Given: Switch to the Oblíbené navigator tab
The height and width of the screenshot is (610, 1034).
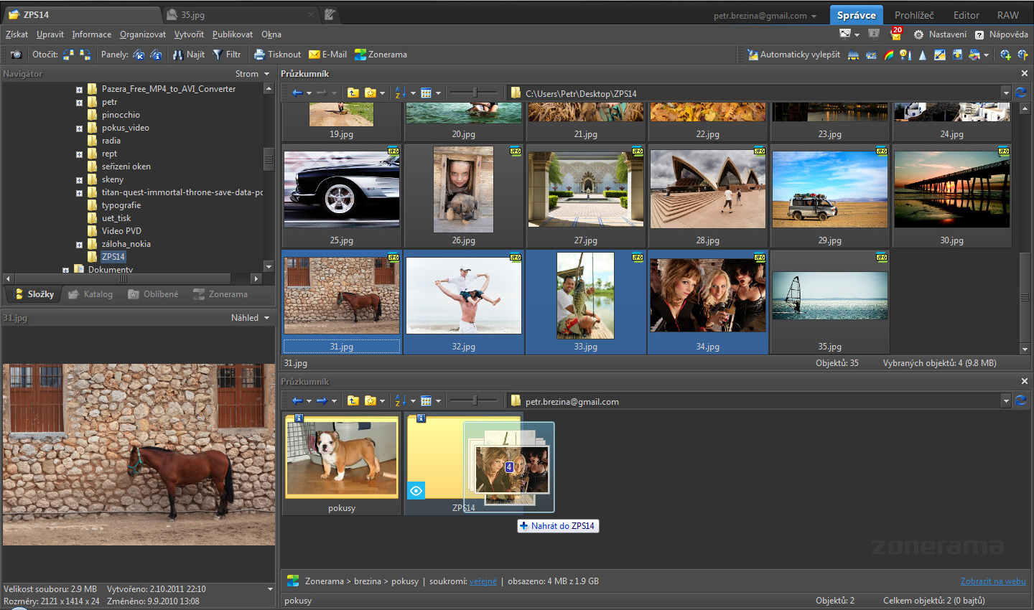Looking at the screenshot, I should 153,294.
